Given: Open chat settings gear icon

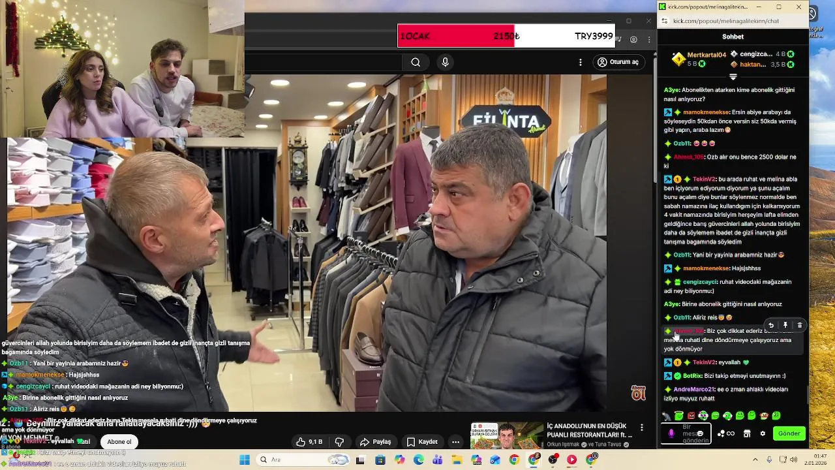Looking at the screenshot, I should pos(763,433).
